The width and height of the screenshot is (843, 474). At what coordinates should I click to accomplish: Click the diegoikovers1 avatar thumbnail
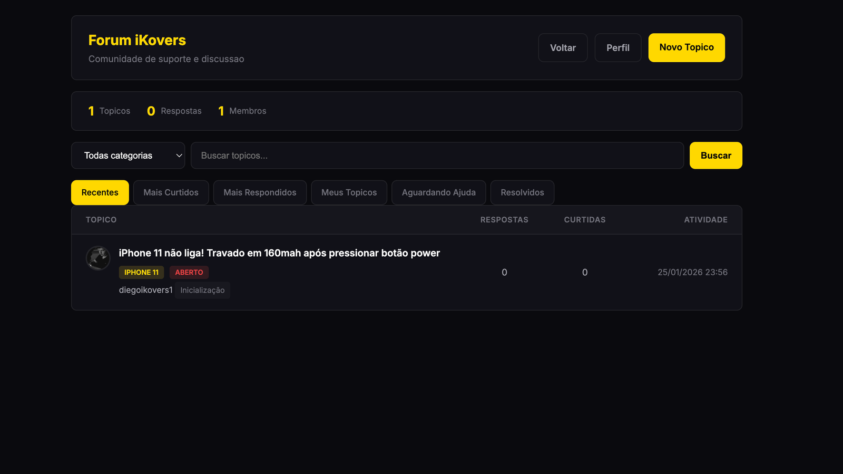[98, 258]
